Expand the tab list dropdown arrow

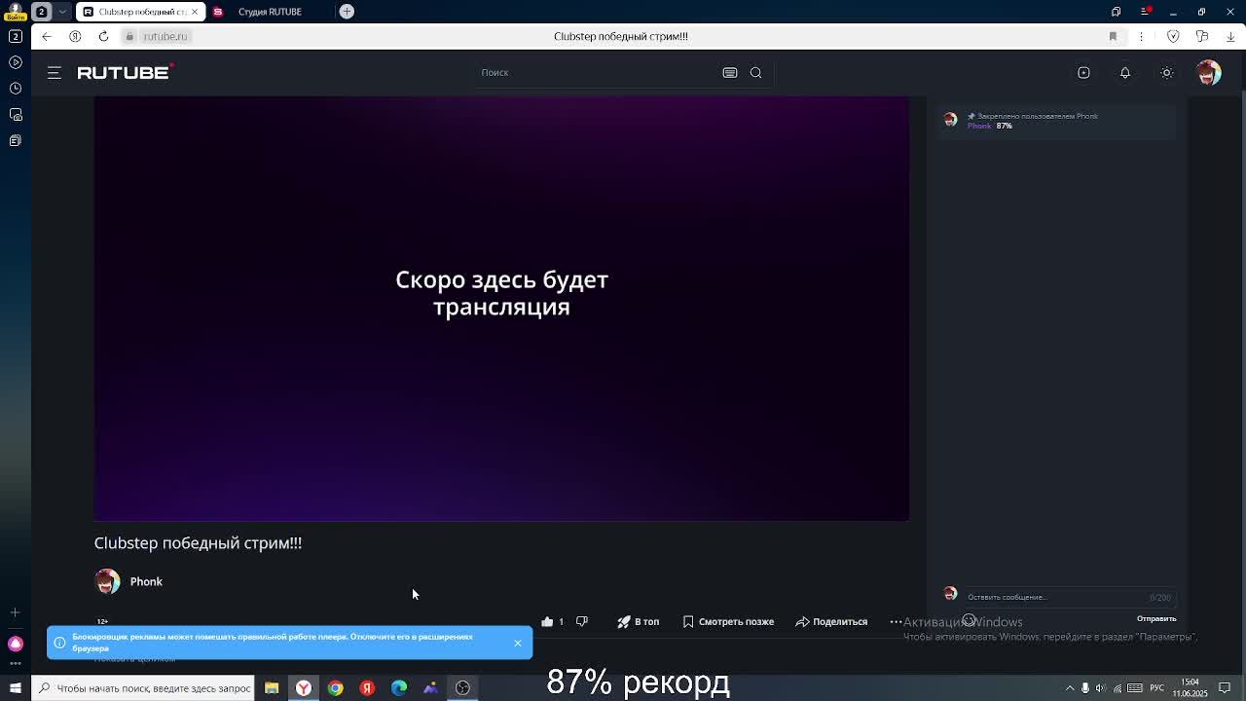click(x=62, y=12)
